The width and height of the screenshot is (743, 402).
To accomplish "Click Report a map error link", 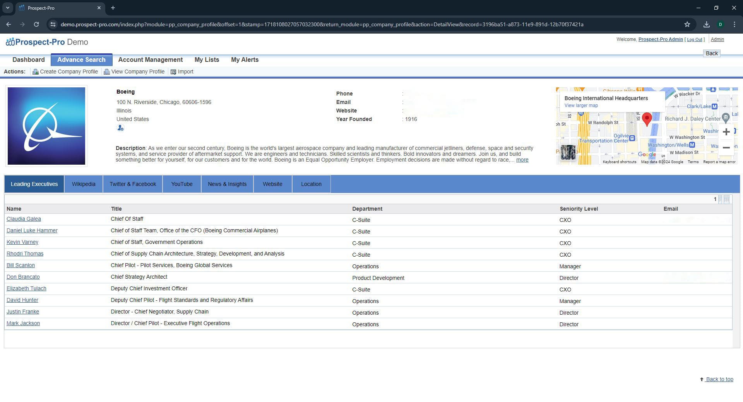I will pyautogui.click(x=719, y=162).
